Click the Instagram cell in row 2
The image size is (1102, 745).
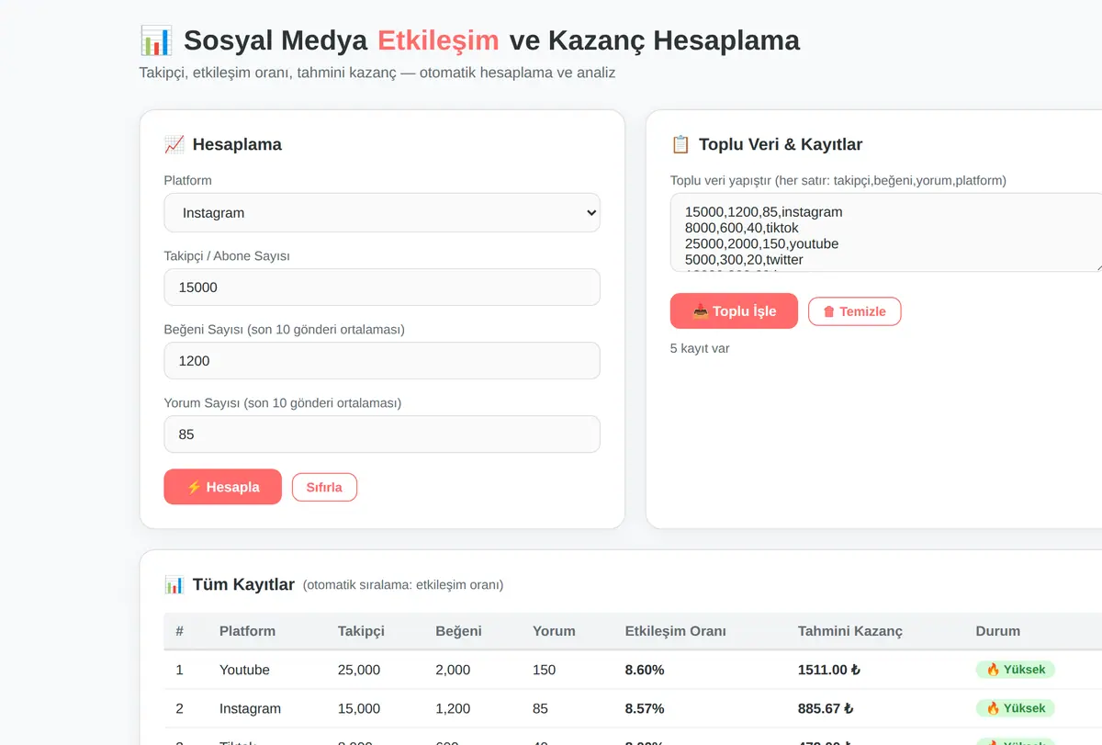pos(250,708)
